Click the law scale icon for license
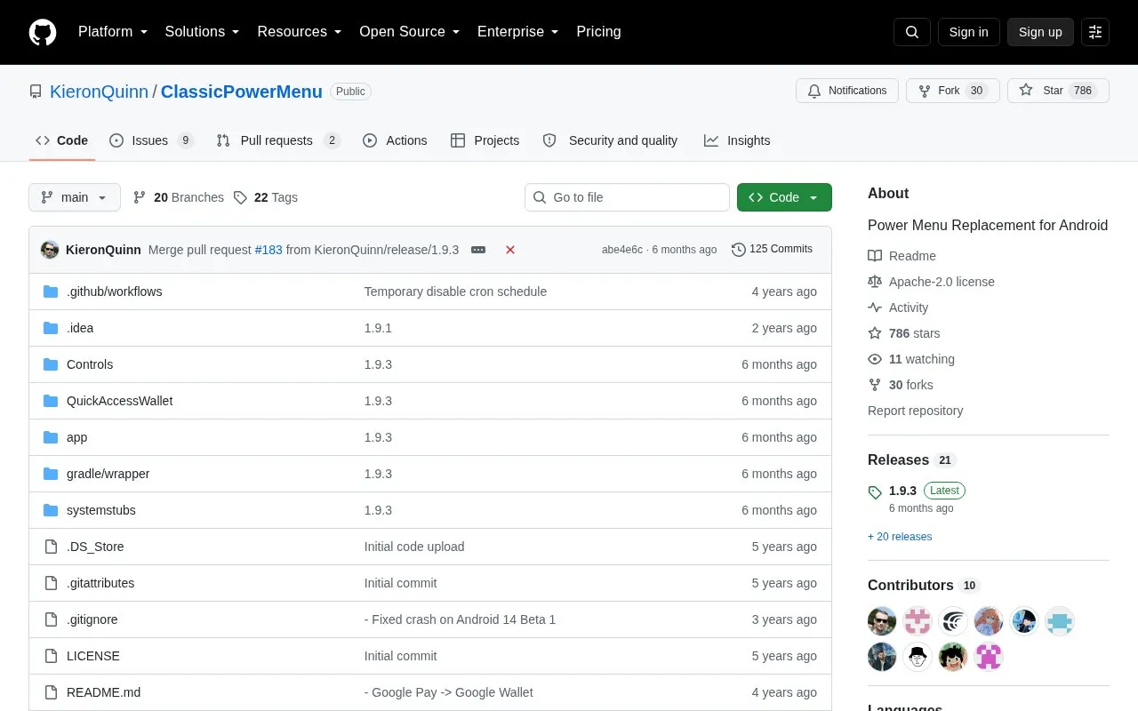This screenshot has width=1138, height=711. (x=875, y=282)
